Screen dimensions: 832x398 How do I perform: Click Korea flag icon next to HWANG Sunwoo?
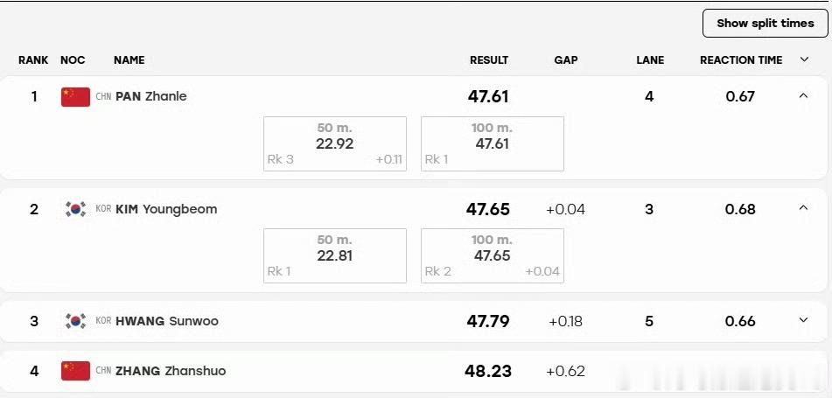click(75, 321)
